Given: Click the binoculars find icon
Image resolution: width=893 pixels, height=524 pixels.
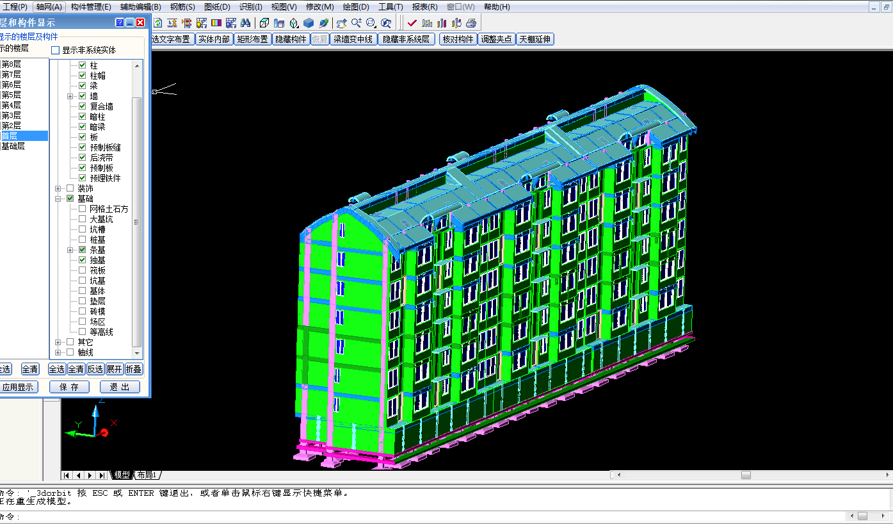Looking at the screenshot, I should (246, 23).
